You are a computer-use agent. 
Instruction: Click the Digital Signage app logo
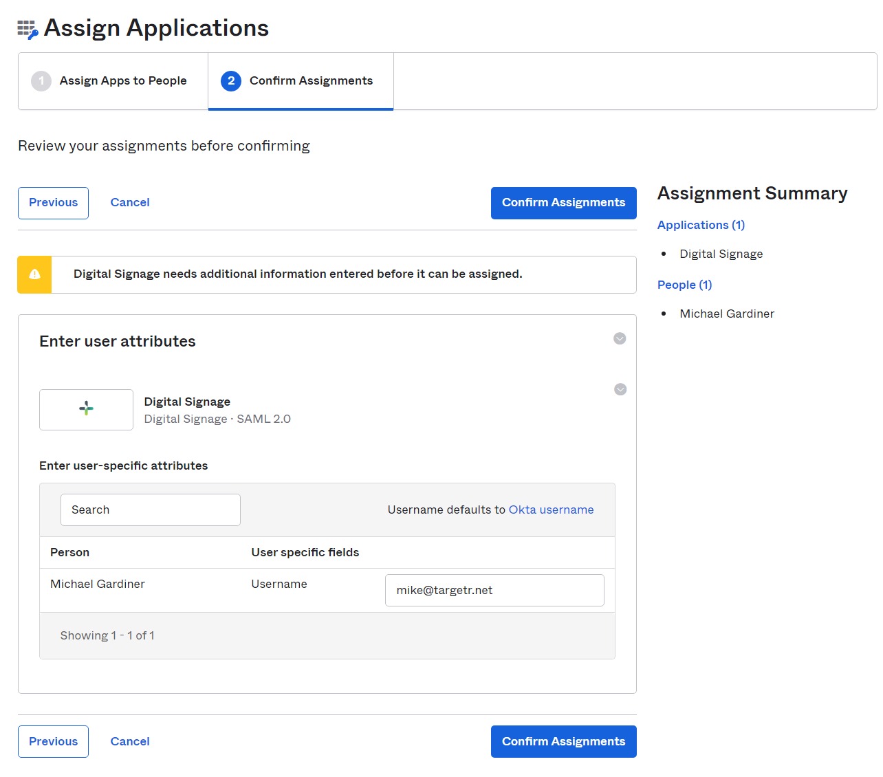[x=86, y=409]
